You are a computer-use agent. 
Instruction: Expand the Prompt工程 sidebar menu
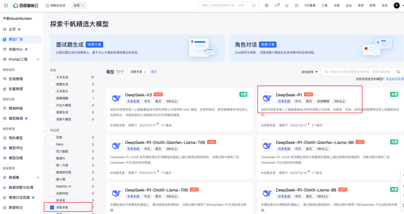pyautogui.click(x=38, y=59)
